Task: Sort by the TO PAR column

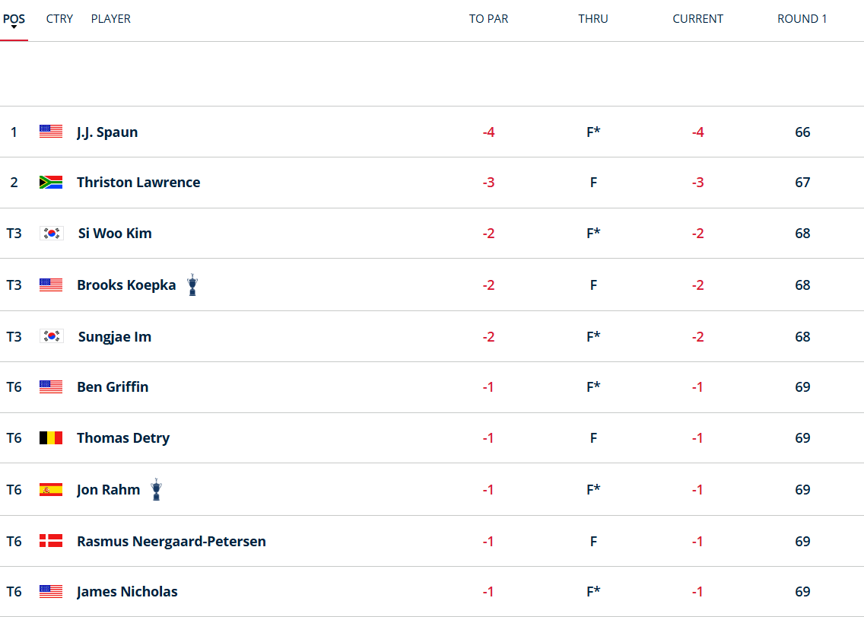Action: pos(488,18)
